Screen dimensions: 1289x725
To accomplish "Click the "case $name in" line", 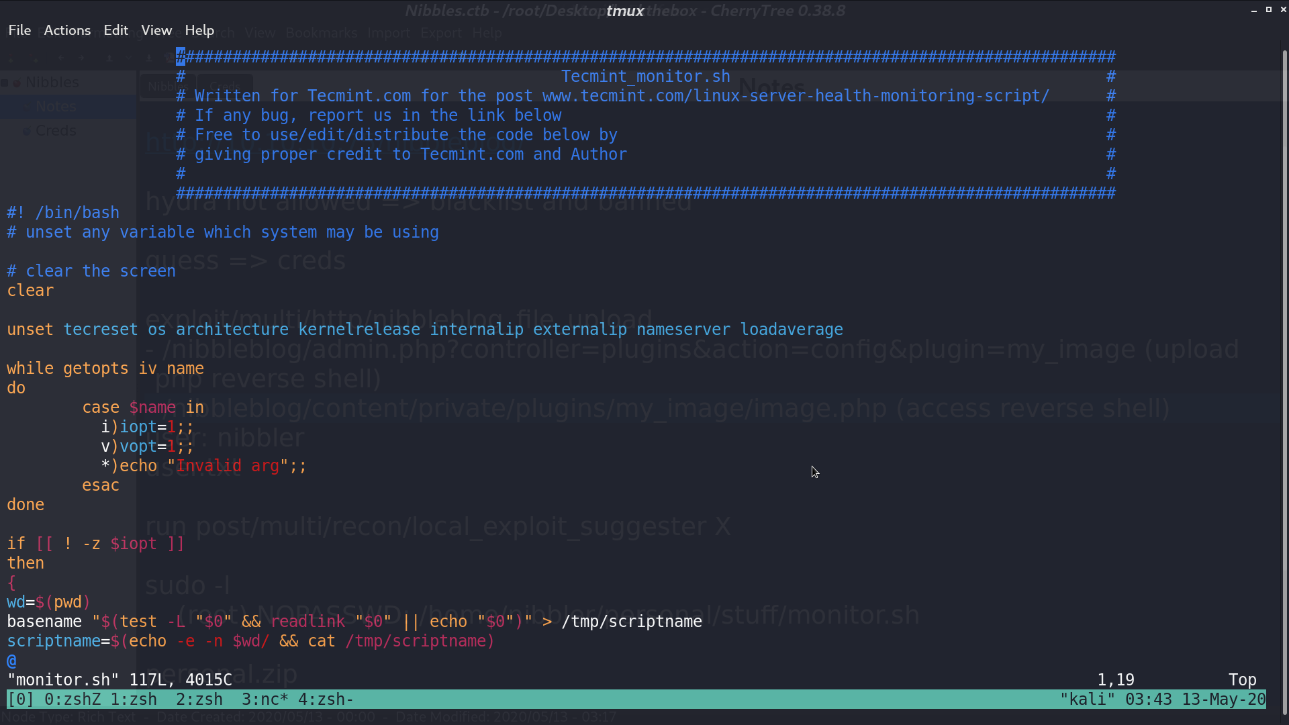I will click(143, 407).
